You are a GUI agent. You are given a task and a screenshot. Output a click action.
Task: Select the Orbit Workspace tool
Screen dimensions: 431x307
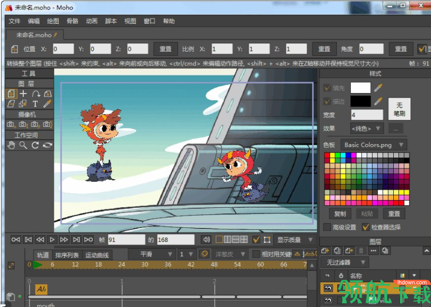(47, 145)
